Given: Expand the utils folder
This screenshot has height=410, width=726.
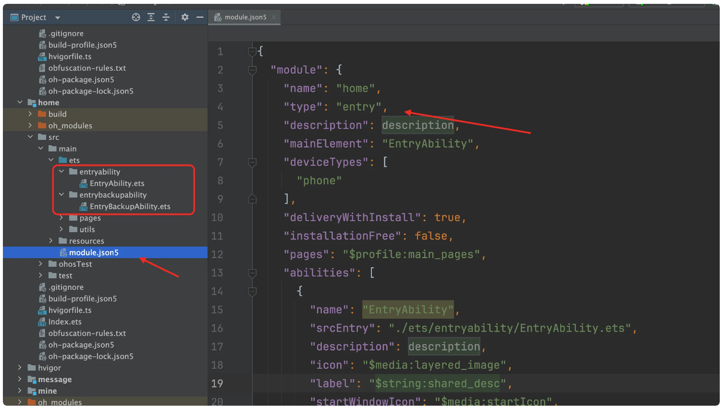Looking at the screenshot, I should click(62, 229).
